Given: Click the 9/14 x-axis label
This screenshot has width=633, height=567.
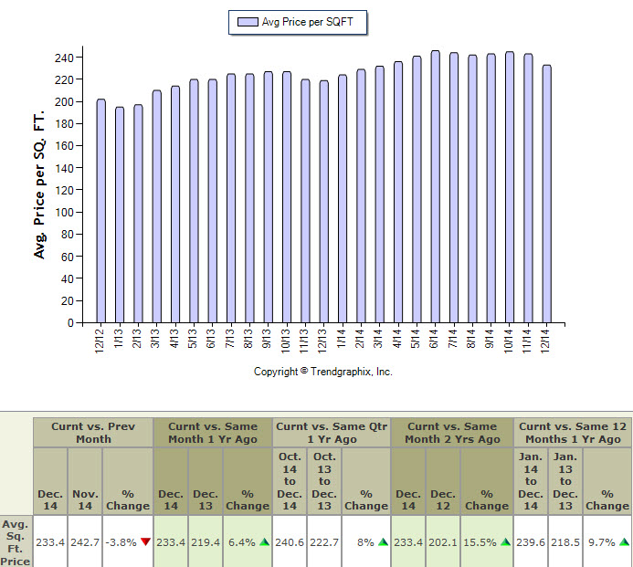Looking at the screenshot, I should (x=490, y=339).
